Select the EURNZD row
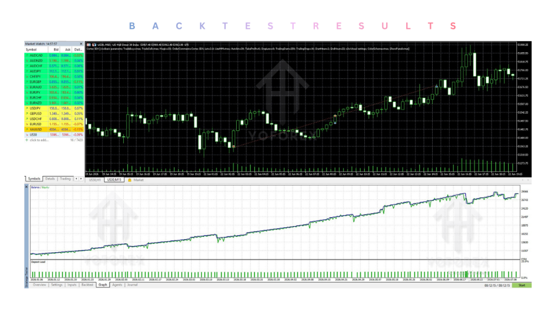The image size is (556, 313). coord(54,103)
